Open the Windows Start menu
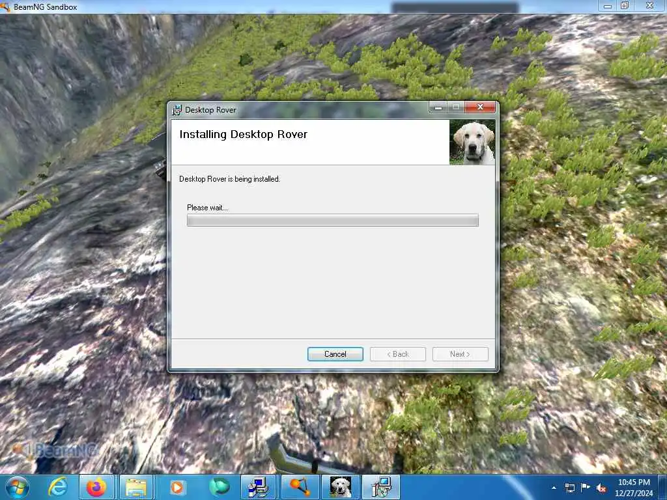 click(18, 487)
